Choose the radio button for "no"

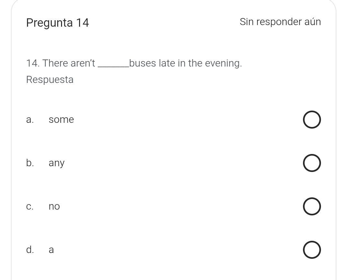coord(312,207)
